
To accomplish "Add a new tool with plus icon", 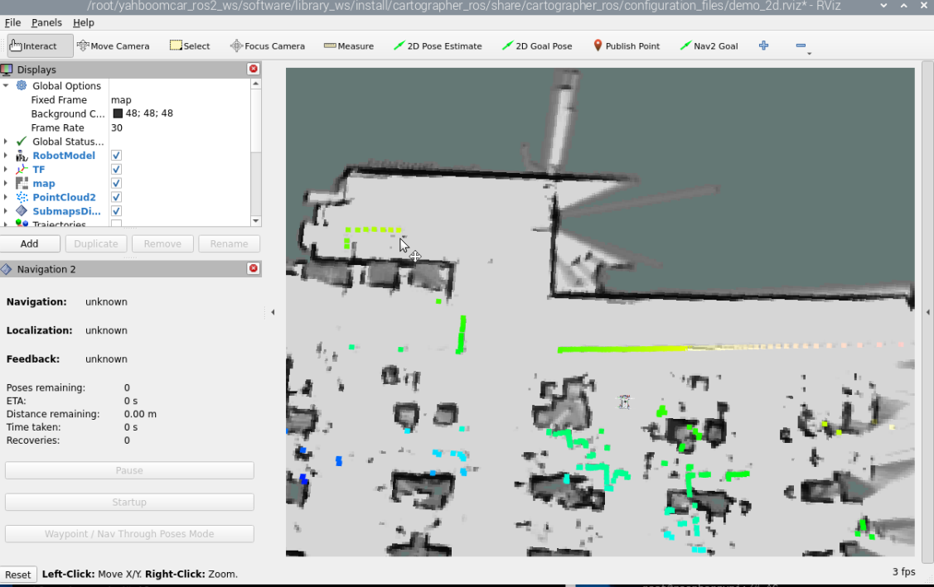I will click(763, 46).
